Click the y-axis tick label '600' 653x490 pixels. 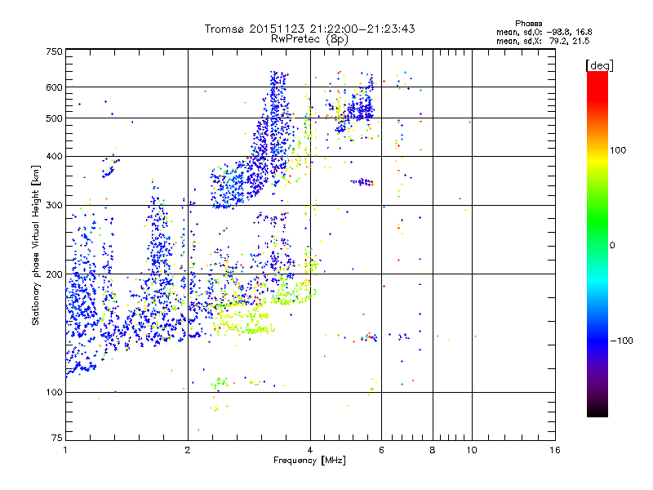[x=54, y=87]
